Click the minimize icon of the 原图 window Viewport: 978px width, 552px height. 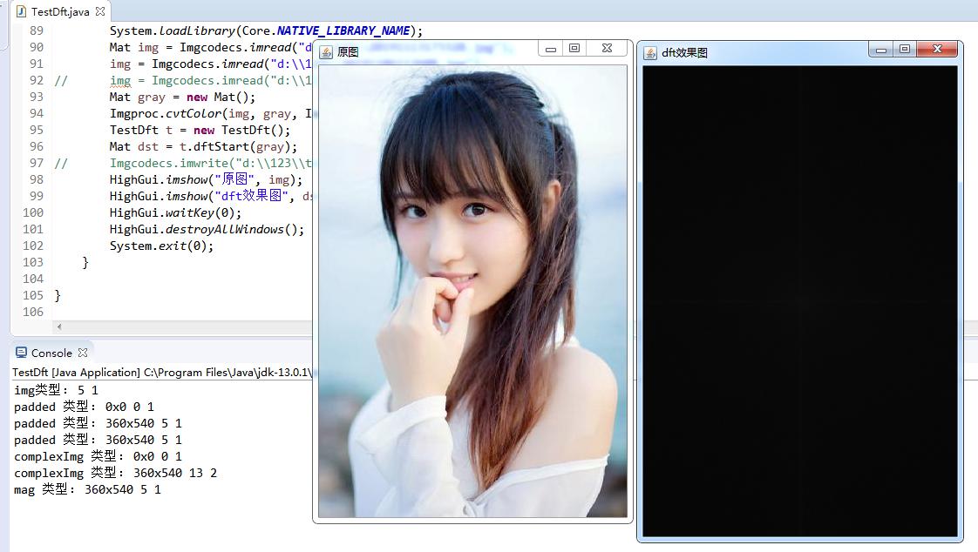(549, 50)
